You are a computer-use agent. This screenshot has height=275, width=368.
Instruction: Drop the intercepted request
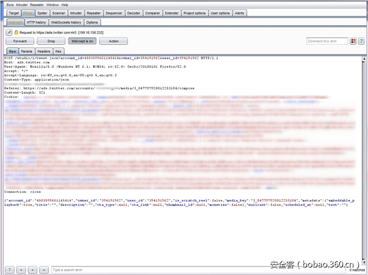pos(51,41)
